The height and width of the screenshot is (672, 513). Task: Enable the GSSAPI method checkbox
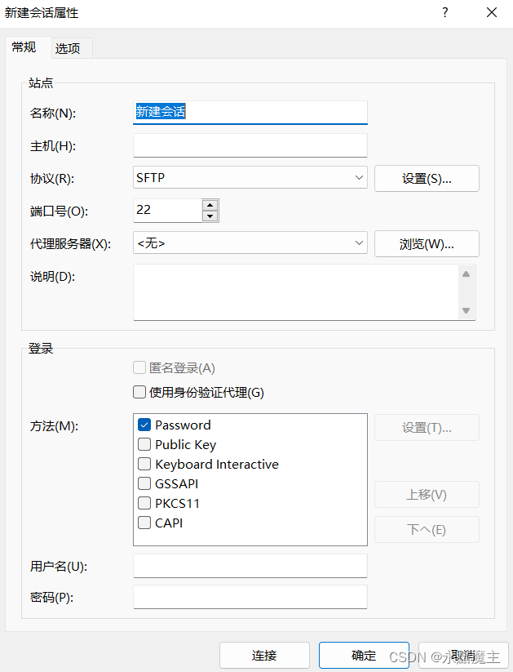[x=144, y=483]
